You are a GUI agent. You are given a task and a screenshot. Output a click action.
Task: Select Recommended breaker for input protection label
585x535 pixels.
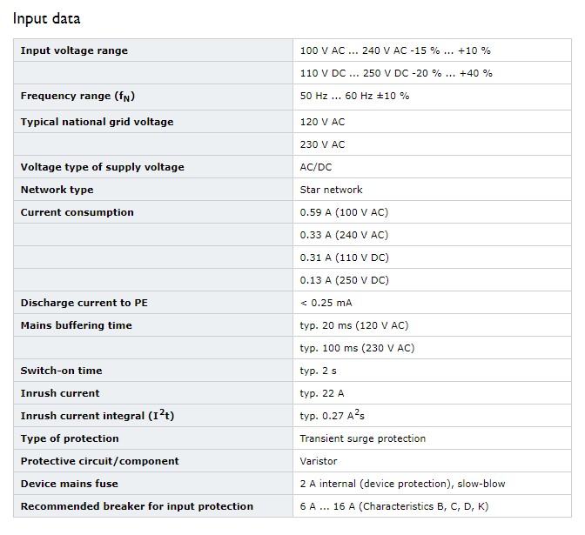pyautogui.click(x=137, y=506)
